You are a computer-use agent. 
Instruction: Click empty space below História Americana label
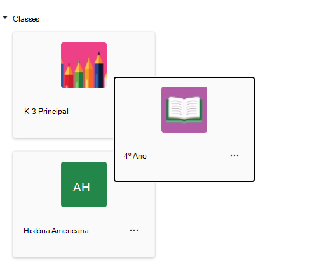coord(84,246)
